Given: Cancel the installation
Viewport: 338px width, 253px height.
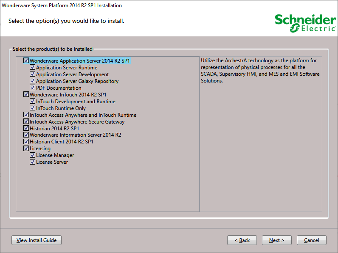Looking at the screenshot, I should (312, 240).
